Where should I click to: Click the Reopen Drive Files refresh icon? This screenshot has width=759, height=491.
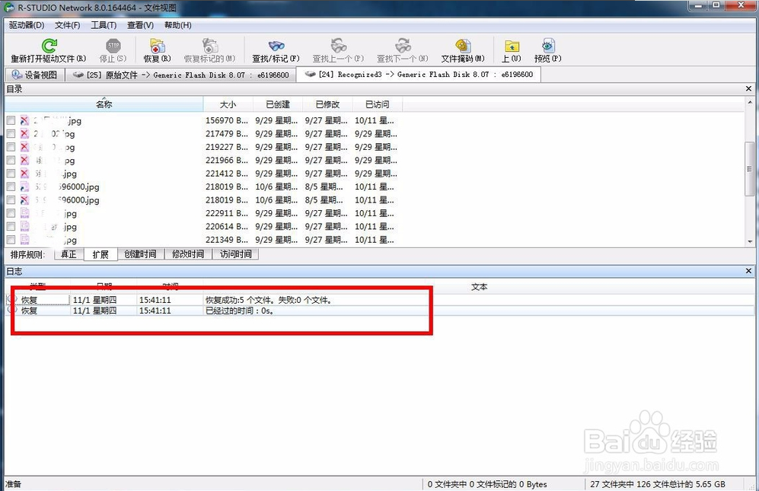click(49, 46)
